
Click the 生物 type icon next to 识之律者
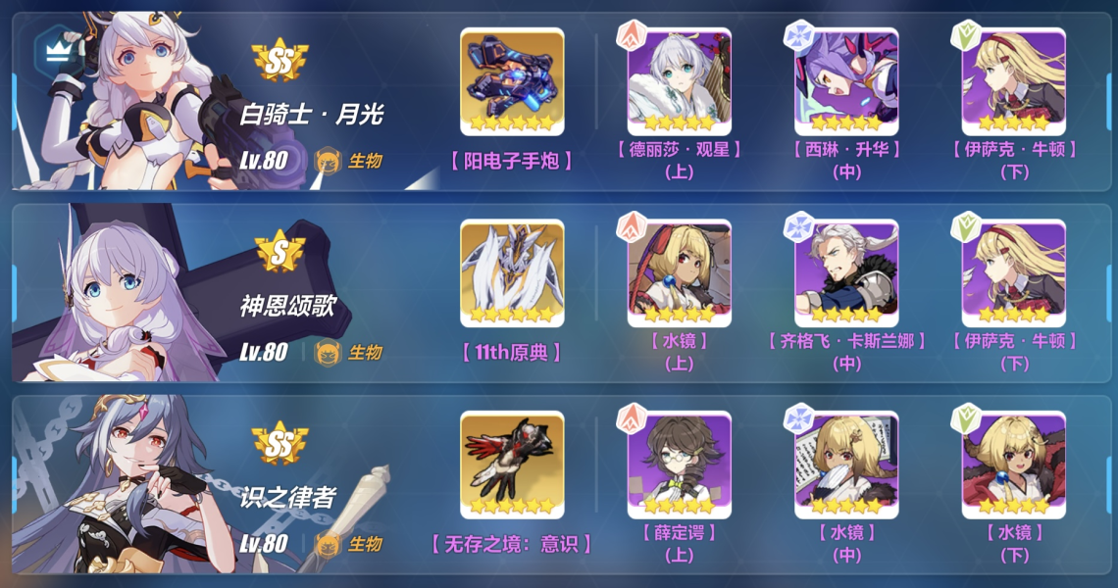pos(328,545)
